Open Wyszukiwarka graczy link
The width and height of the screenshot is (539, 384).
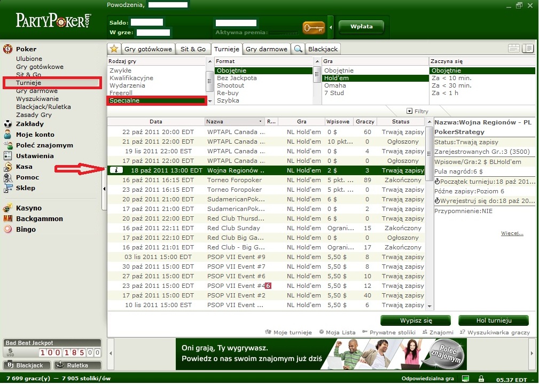pyautogui.click(x=495, y=332)
